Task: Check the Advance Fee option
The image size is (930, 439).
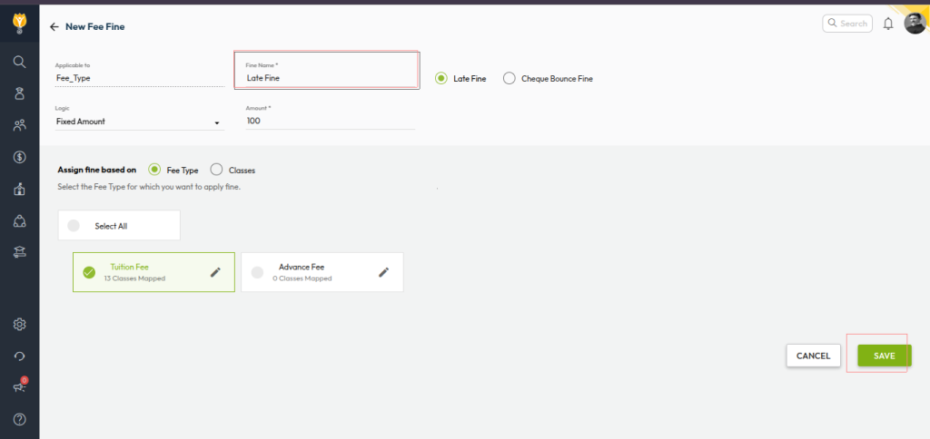Action: (257, 272)
